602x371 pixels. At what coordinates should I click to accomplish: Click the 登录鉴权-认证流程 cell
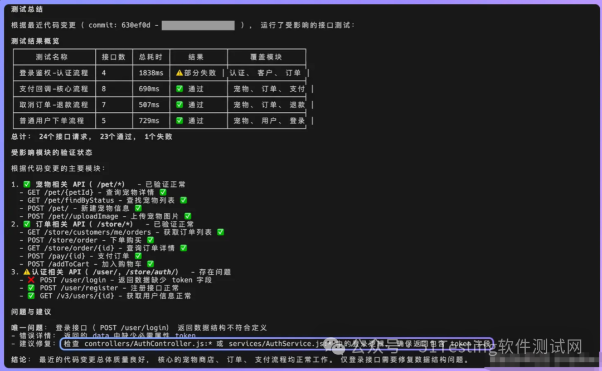point(54,73)
